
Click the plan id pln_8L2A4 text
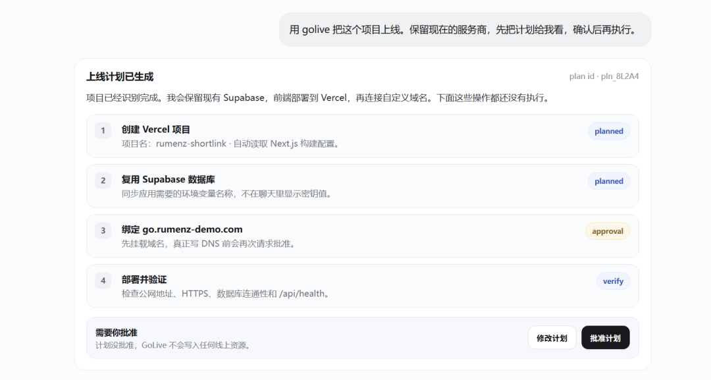(x=604, y=76)
